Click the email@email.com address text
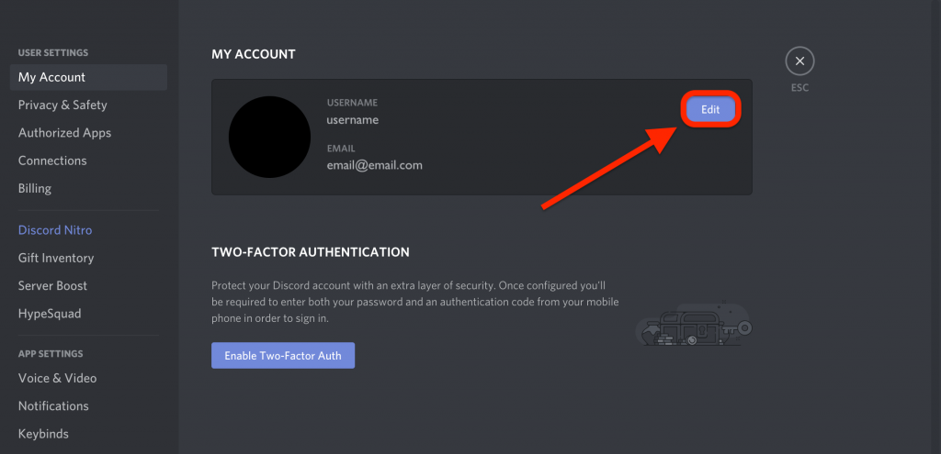The width and height of the screenshot is (941, 454). [375, 165]
